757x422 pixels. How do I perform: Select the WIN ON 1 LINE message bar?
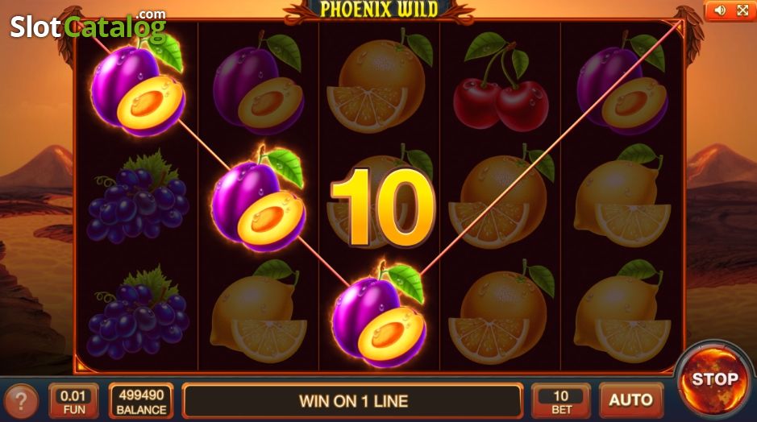[x=353, y=401]
